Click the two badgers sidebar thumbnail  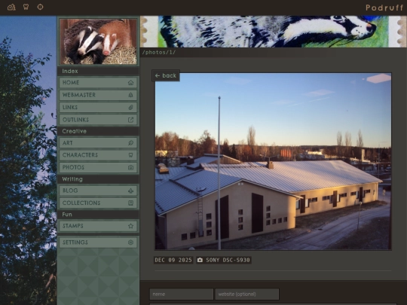[98, 41]
